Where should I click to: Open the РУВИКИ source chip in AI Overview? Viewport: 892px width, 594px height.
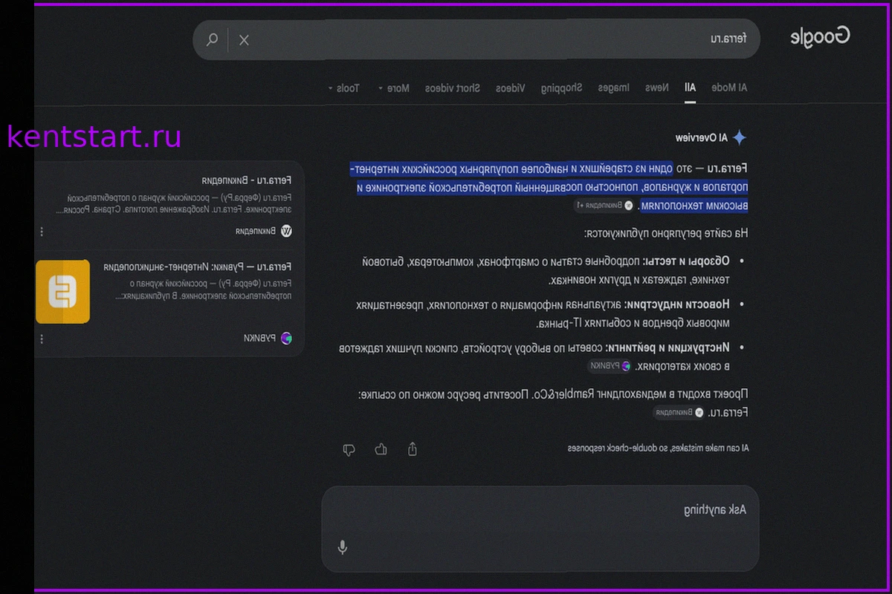610,366
